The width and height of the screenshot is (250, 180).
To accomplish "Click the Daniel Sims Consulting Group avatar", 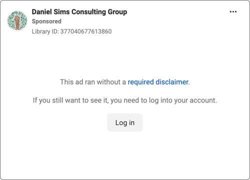I will pos(17,20).
